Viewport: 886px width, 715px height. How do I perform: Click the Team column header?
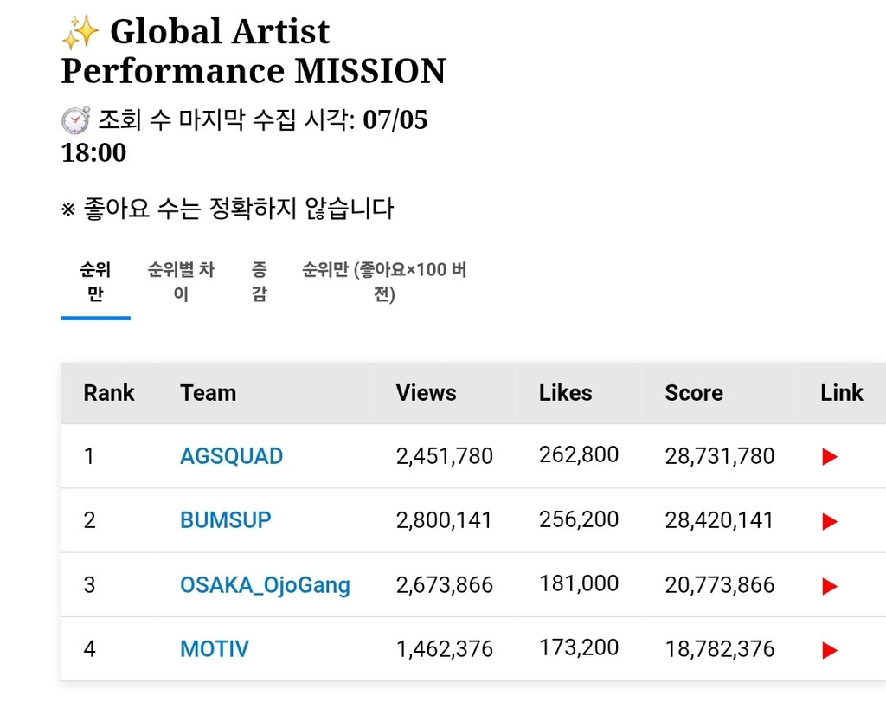click(x=209, y=393)
